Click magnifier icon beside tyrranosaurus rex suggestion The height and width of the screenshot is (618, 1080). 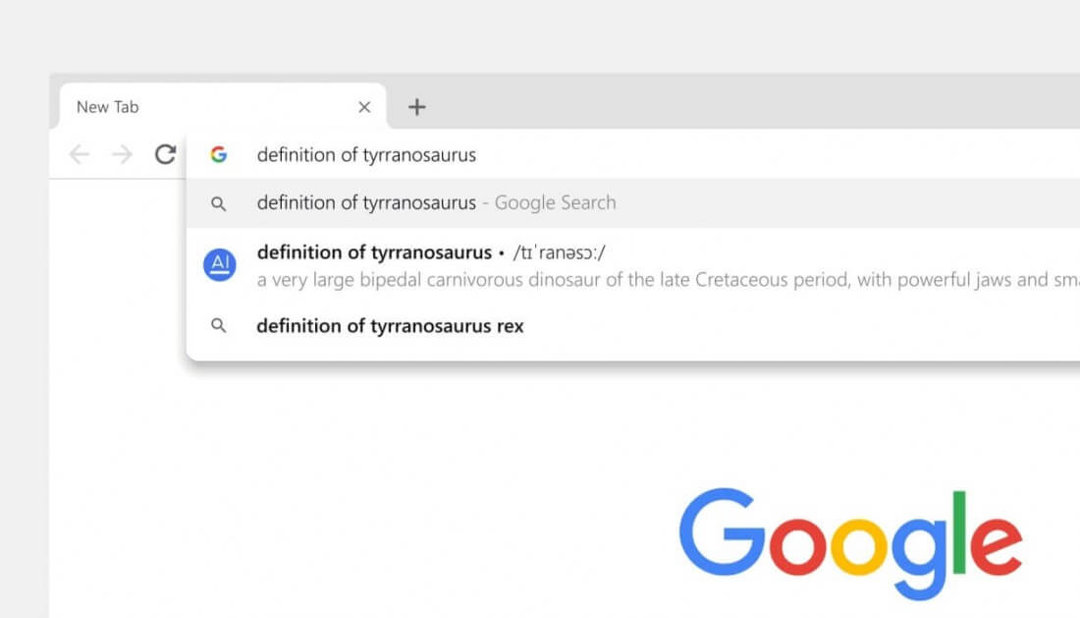pos(218,325)
